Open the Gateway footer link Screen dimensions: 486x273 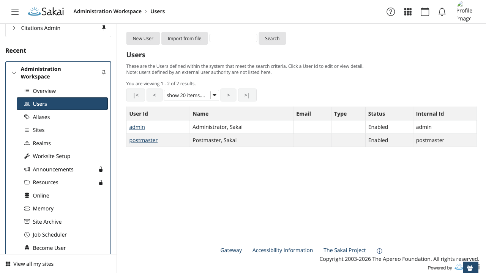coord(231,250)
